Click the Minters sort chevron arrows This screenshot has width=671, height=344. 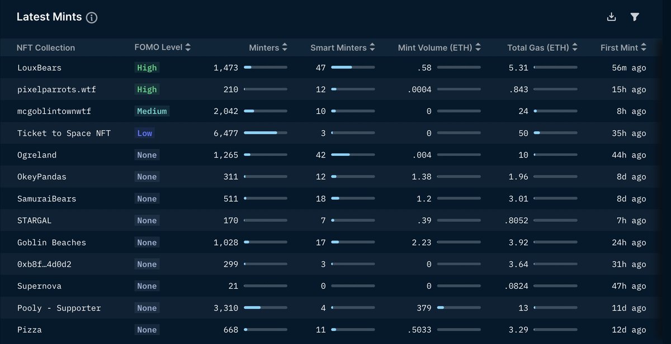tap(285, 47)
